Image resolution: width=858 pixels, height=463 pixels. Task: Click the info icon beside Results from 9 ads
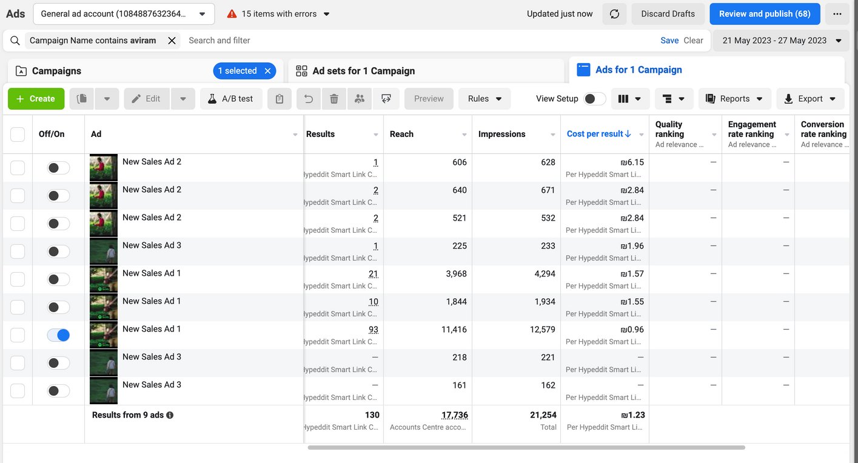pyautogui.click(x=170, y=415)
